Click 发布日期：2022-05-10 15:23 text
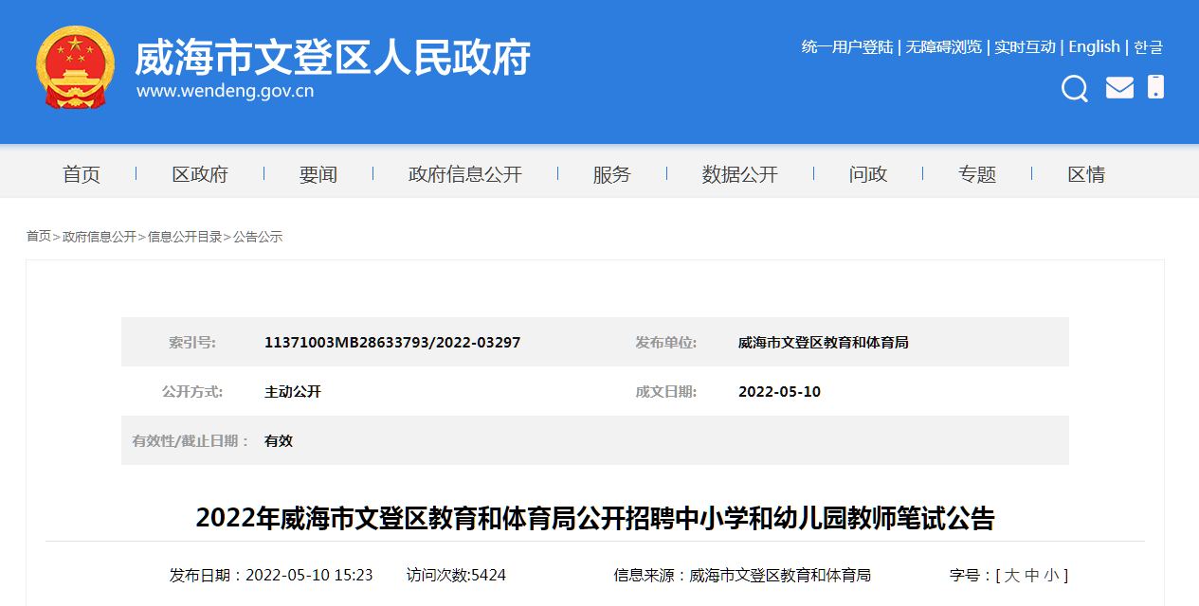This screenshot has height=606, width=1199. 271,575
